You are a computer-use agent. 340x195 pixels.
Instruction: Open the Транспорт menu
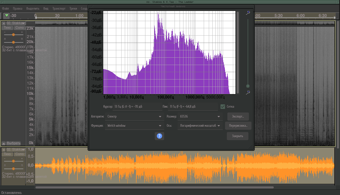coord(59,8)
